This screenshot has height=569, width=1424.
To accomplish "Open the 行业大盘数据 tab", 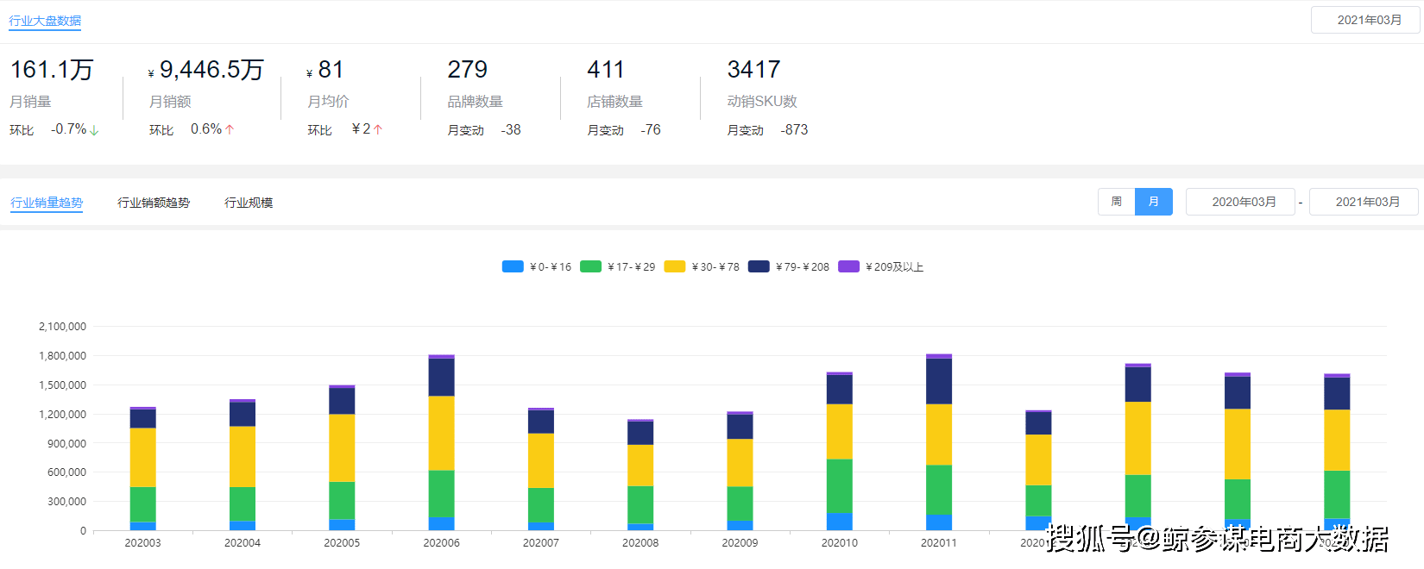I will pyautogui.click(x=45, y=21).
